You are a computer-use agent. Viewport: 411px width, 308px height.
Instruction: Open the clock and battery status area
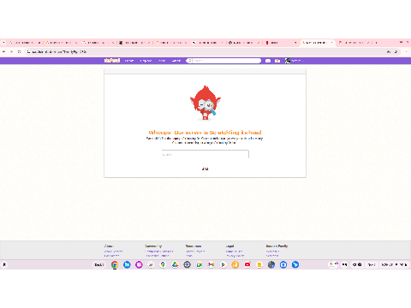(x=394, y=264)
